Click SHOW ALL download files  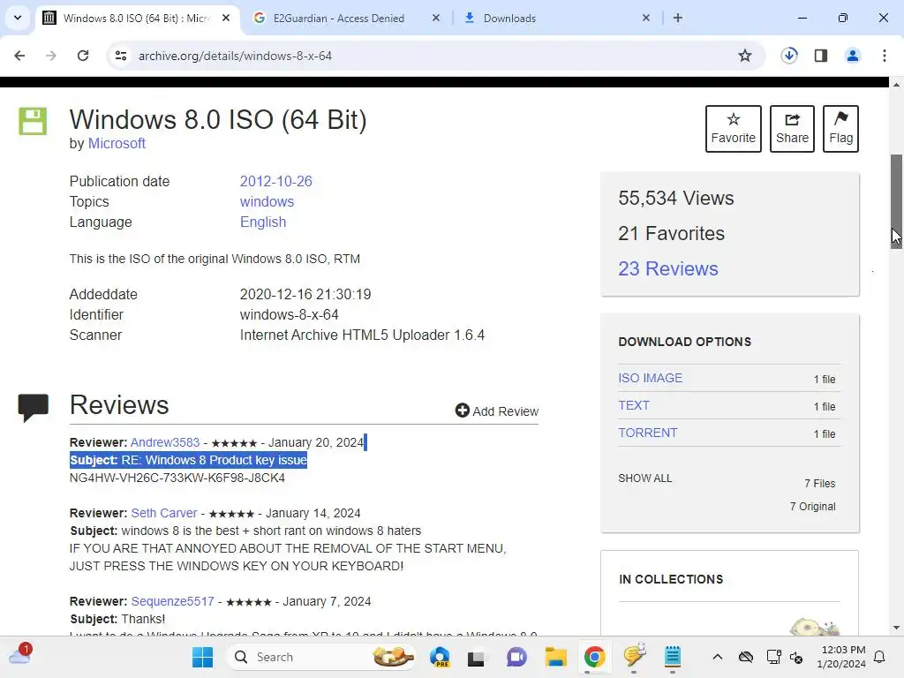point(645,478)
